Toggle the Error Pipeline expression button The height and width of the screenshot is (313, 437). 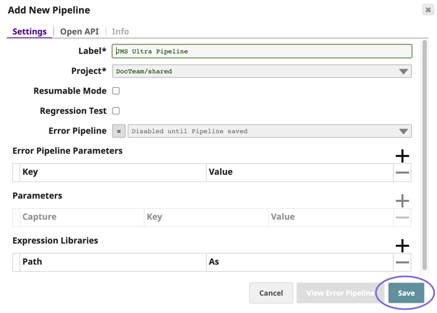[x=119, y=131]
